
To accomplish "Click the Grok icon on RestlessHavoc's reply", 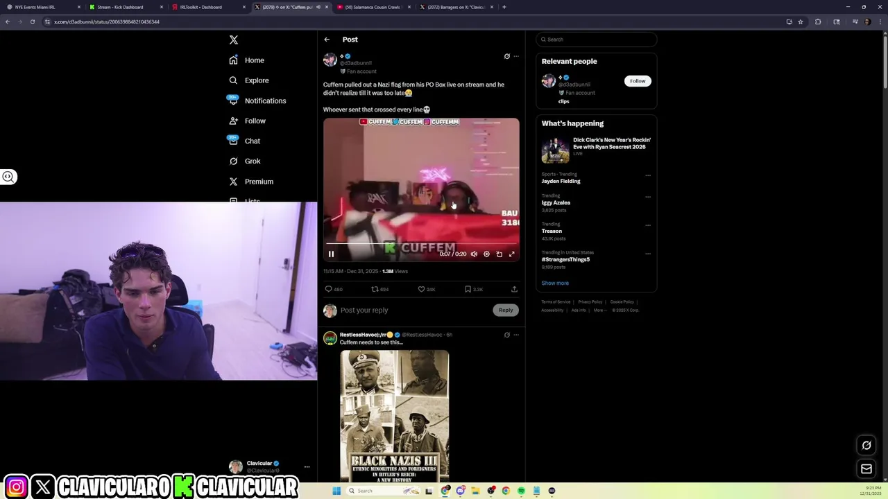I will coord(506,335).
